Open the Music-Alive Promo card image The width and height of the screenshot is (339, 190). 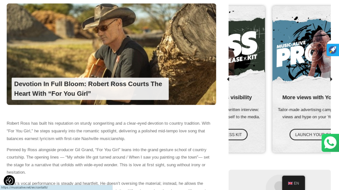point(301,50)
